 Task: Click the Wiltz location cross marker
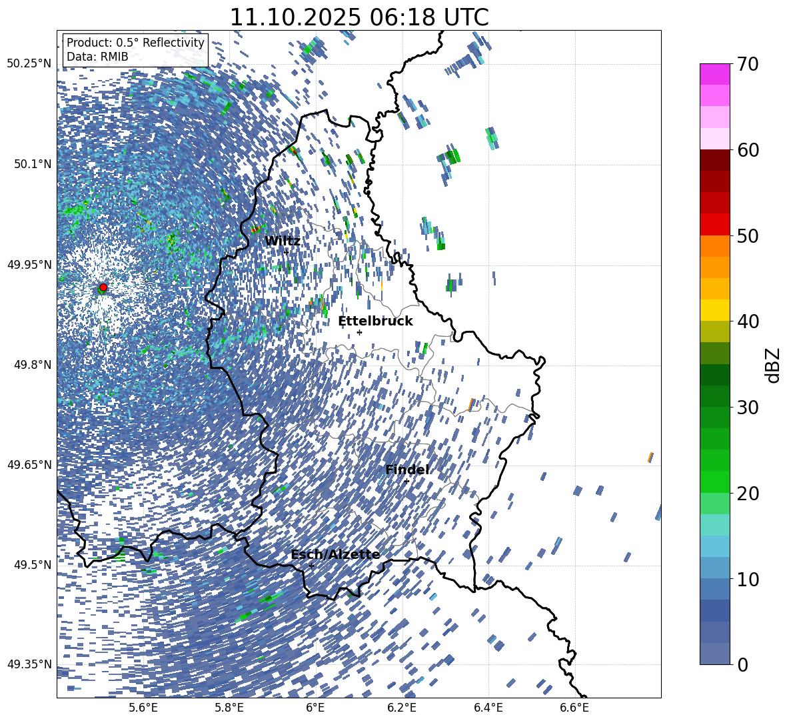point(286,252)
